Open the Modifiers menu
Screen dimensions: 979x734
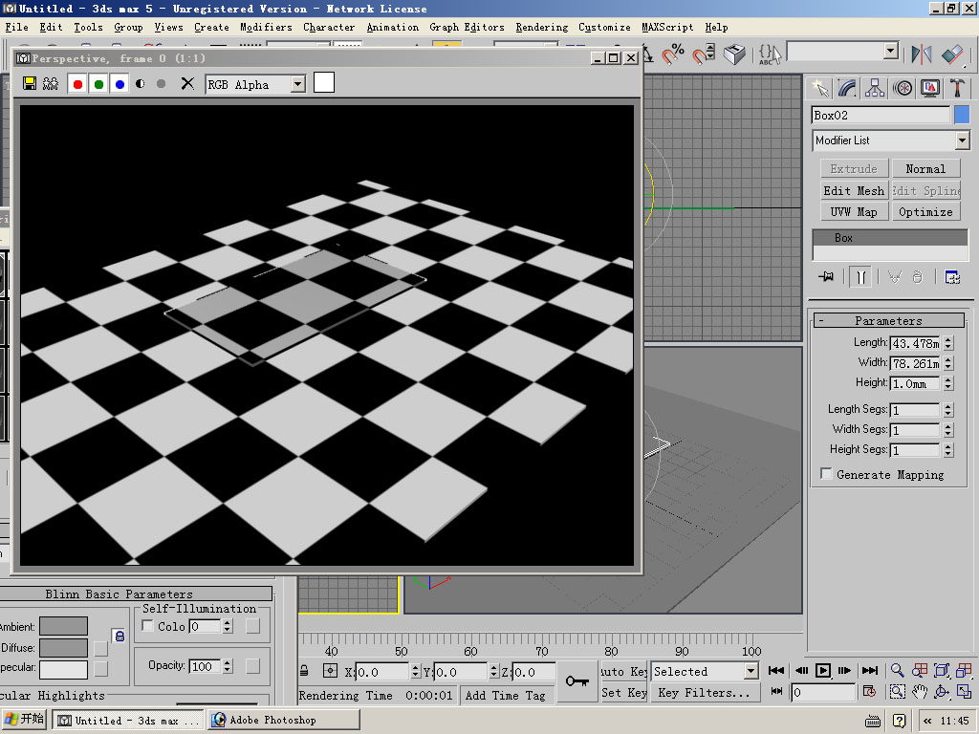266,28
